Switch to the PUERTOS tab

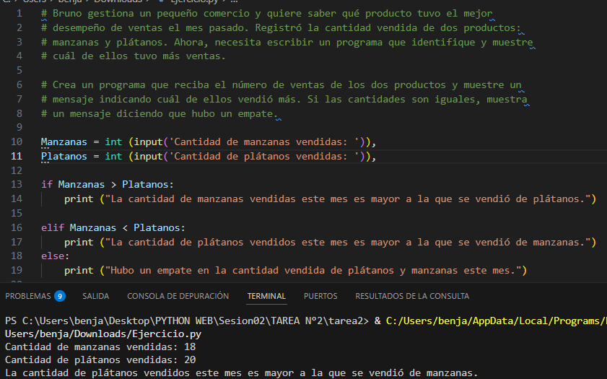(320, 296)
